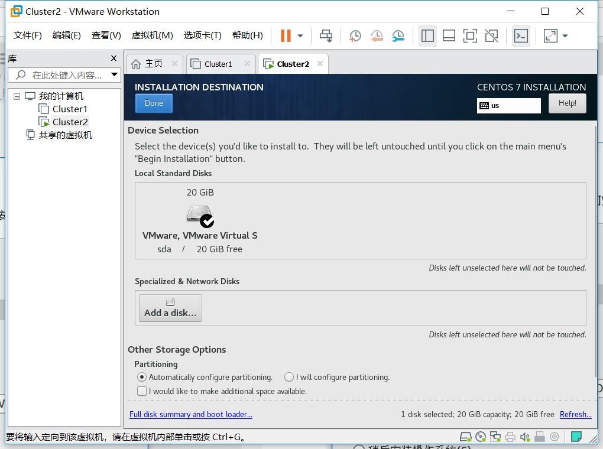The height and width of the screenshot is (449, 603).
Task: Collapse the 我的计算机 tree node
Action: (17, 96)
